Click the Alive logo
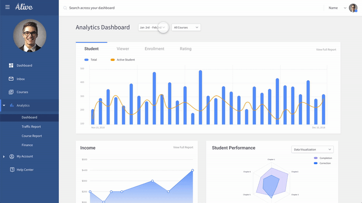The height and width of the screenshot is (203, 362). coord(24,7)
